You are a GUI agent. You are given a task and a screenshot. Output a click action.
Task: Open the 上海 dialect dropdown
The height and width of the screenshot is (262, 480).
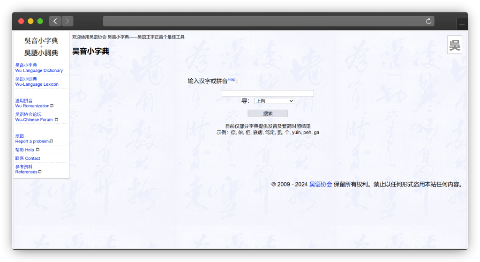(274, 101)
